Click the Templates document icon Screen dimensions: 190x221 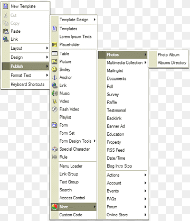click(x=54, y=29)
